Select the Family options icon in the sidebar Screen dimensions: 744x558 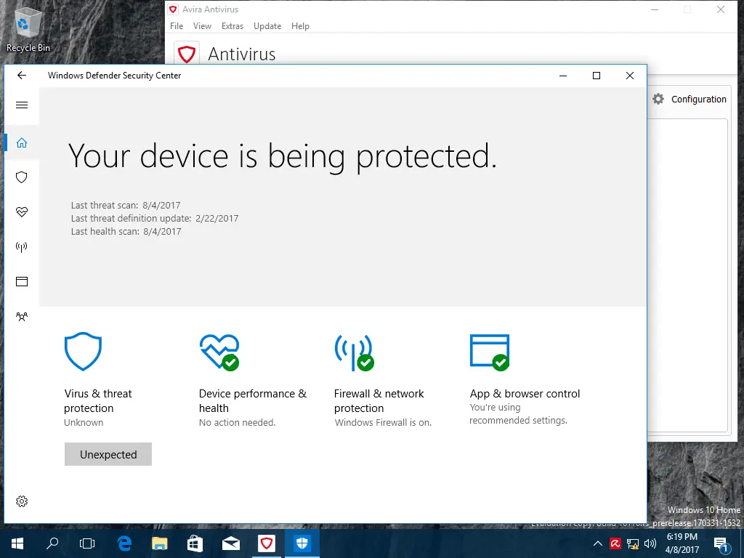[22, 316]
